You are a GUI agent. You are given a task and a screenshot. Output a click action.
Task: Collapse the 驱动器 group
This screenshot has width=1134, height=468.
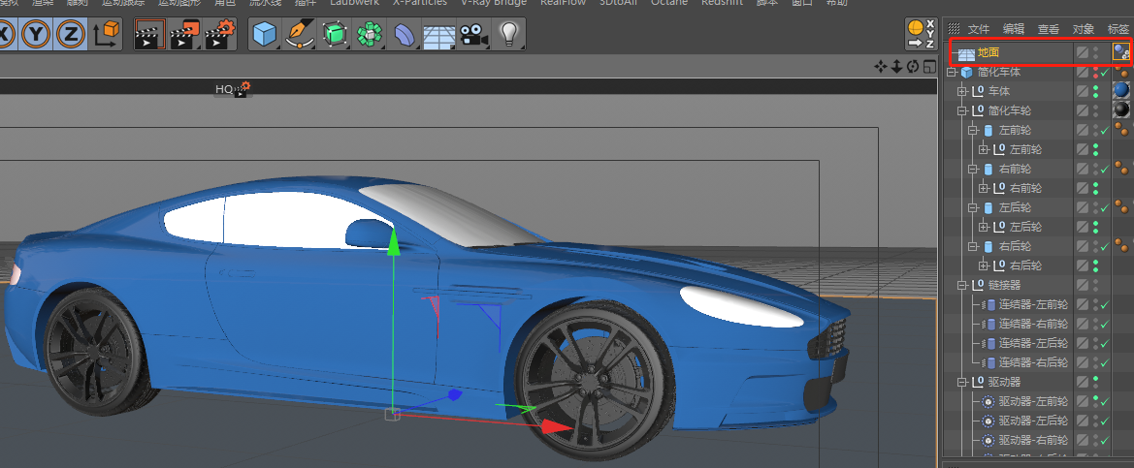tap(962, 382)
